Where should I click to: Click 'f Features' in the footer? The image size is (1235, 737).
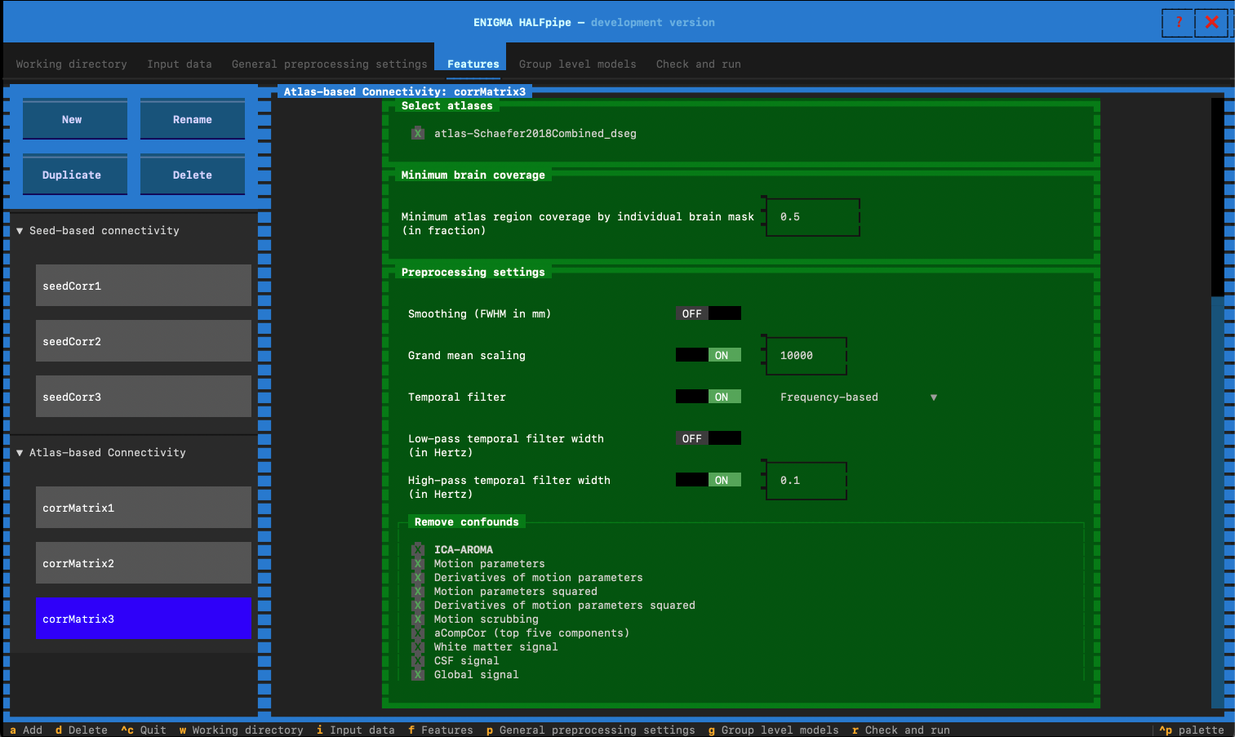click(441, 730)
